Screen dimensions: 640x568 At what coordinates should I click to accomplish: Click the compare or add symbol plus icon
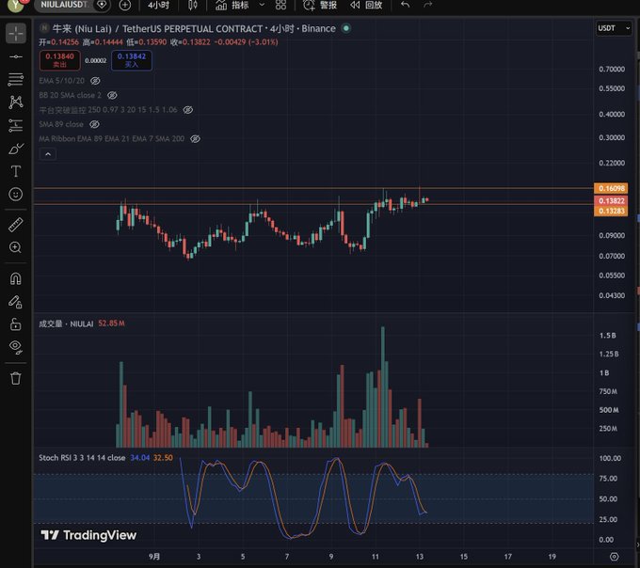coord(125,5)
